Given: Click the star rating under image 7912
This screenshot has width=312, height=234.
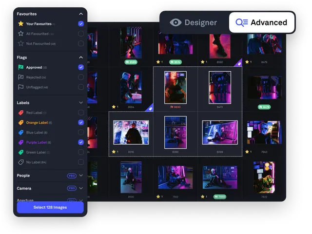Looking at the screenshot, I should (x=159, y=197).
